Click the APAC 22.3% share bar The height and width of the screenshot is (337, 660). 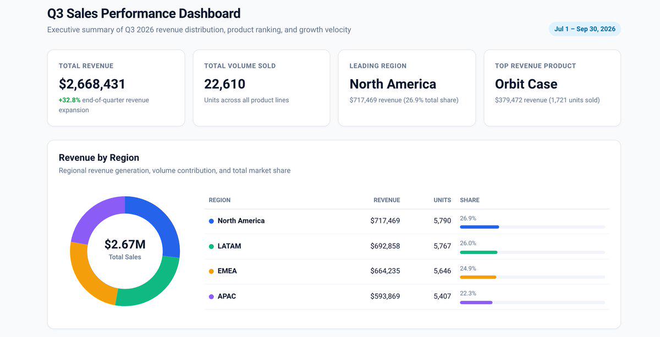[532, 302]
